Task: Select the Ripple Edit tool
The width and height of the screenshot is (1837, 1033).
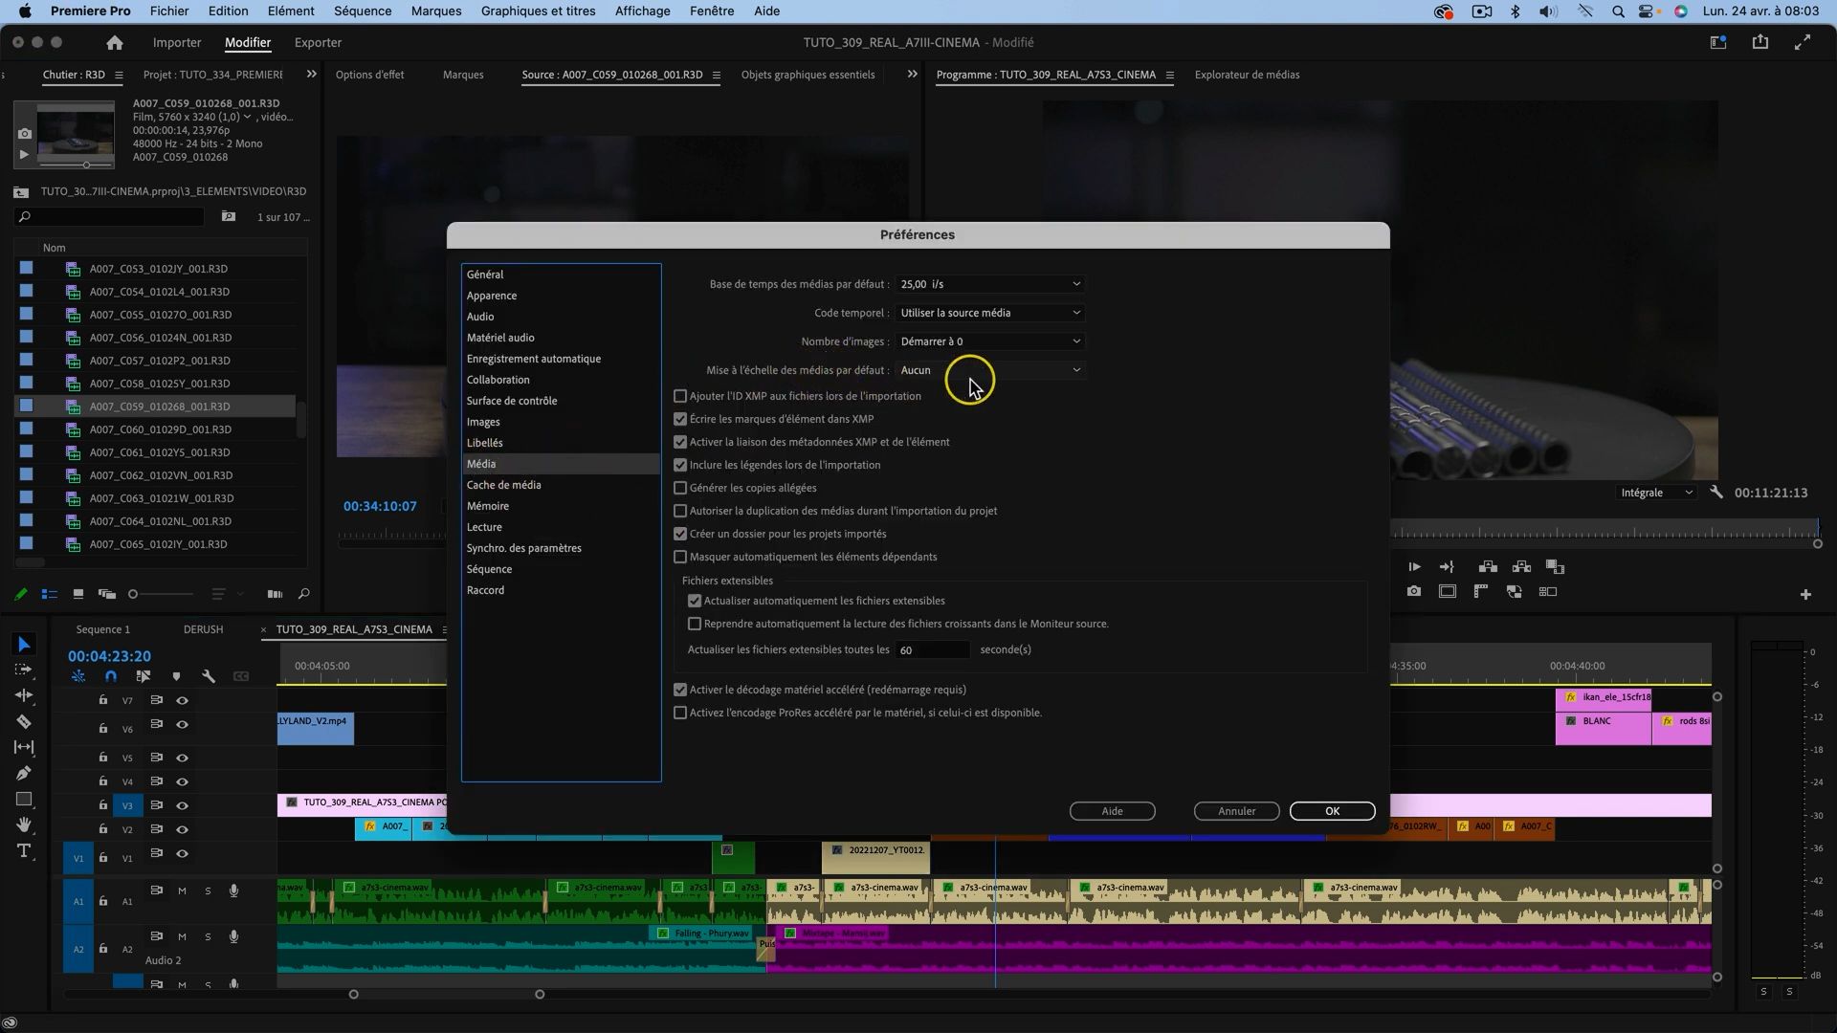Action: (24, 695)
